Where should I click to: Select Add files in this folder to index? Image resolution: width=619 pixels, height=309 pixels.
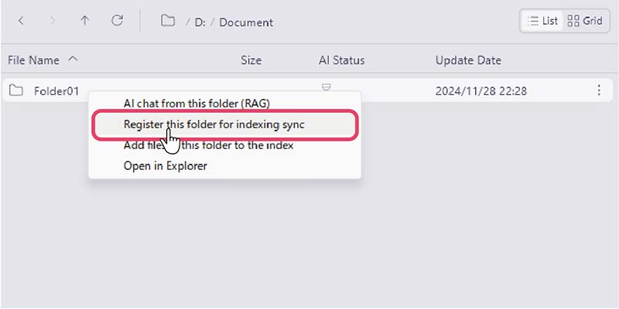[x=209, y=145]
